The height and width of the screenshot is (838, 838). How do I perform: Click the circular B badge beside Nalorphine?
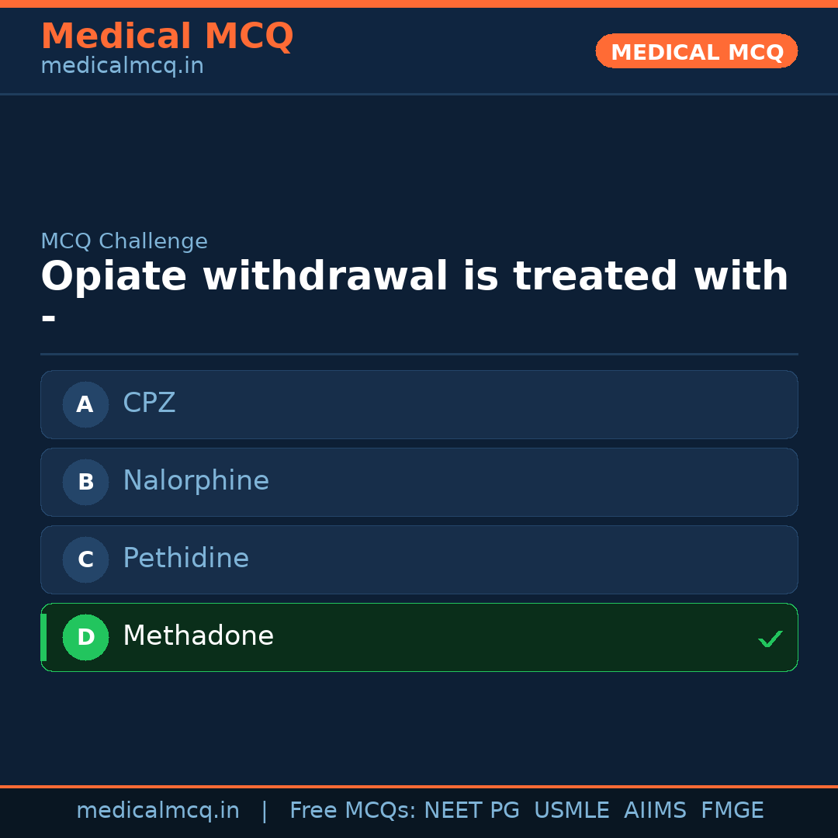(85, 482)
